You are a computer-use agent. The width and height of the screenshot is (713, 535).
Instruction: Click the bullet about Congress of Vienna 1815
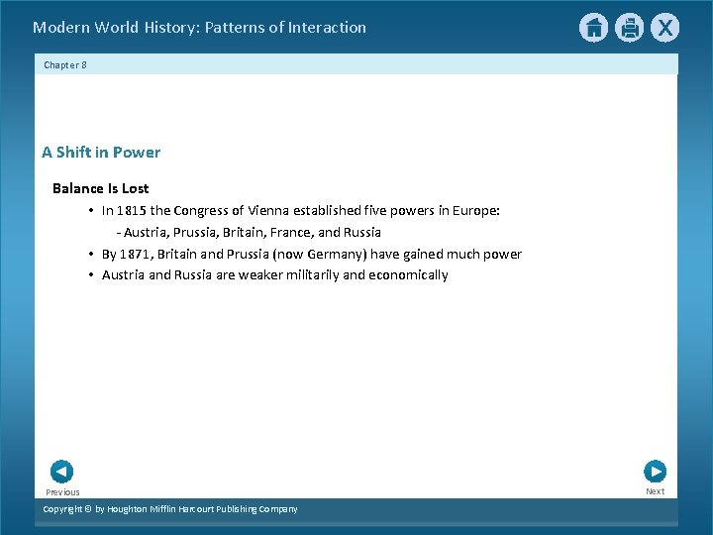[x=301, y=211]
